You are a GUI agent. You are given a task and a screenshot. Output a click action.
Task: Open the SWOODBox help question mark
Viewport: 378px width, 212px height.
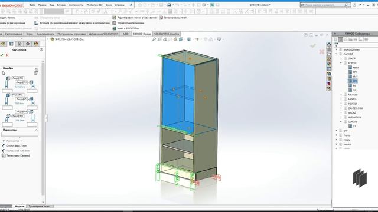(41, 49)
